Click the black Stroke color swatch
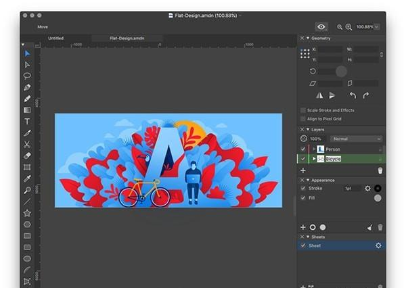The image size is (406, 288). pos(378,188)
